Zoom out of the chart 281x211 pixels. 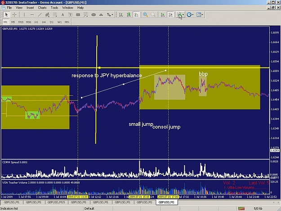click(x=153, y=15)
